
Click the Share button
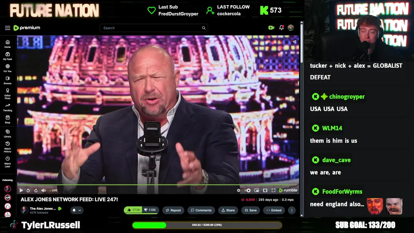pyautogui.click(x=228, y=210)
